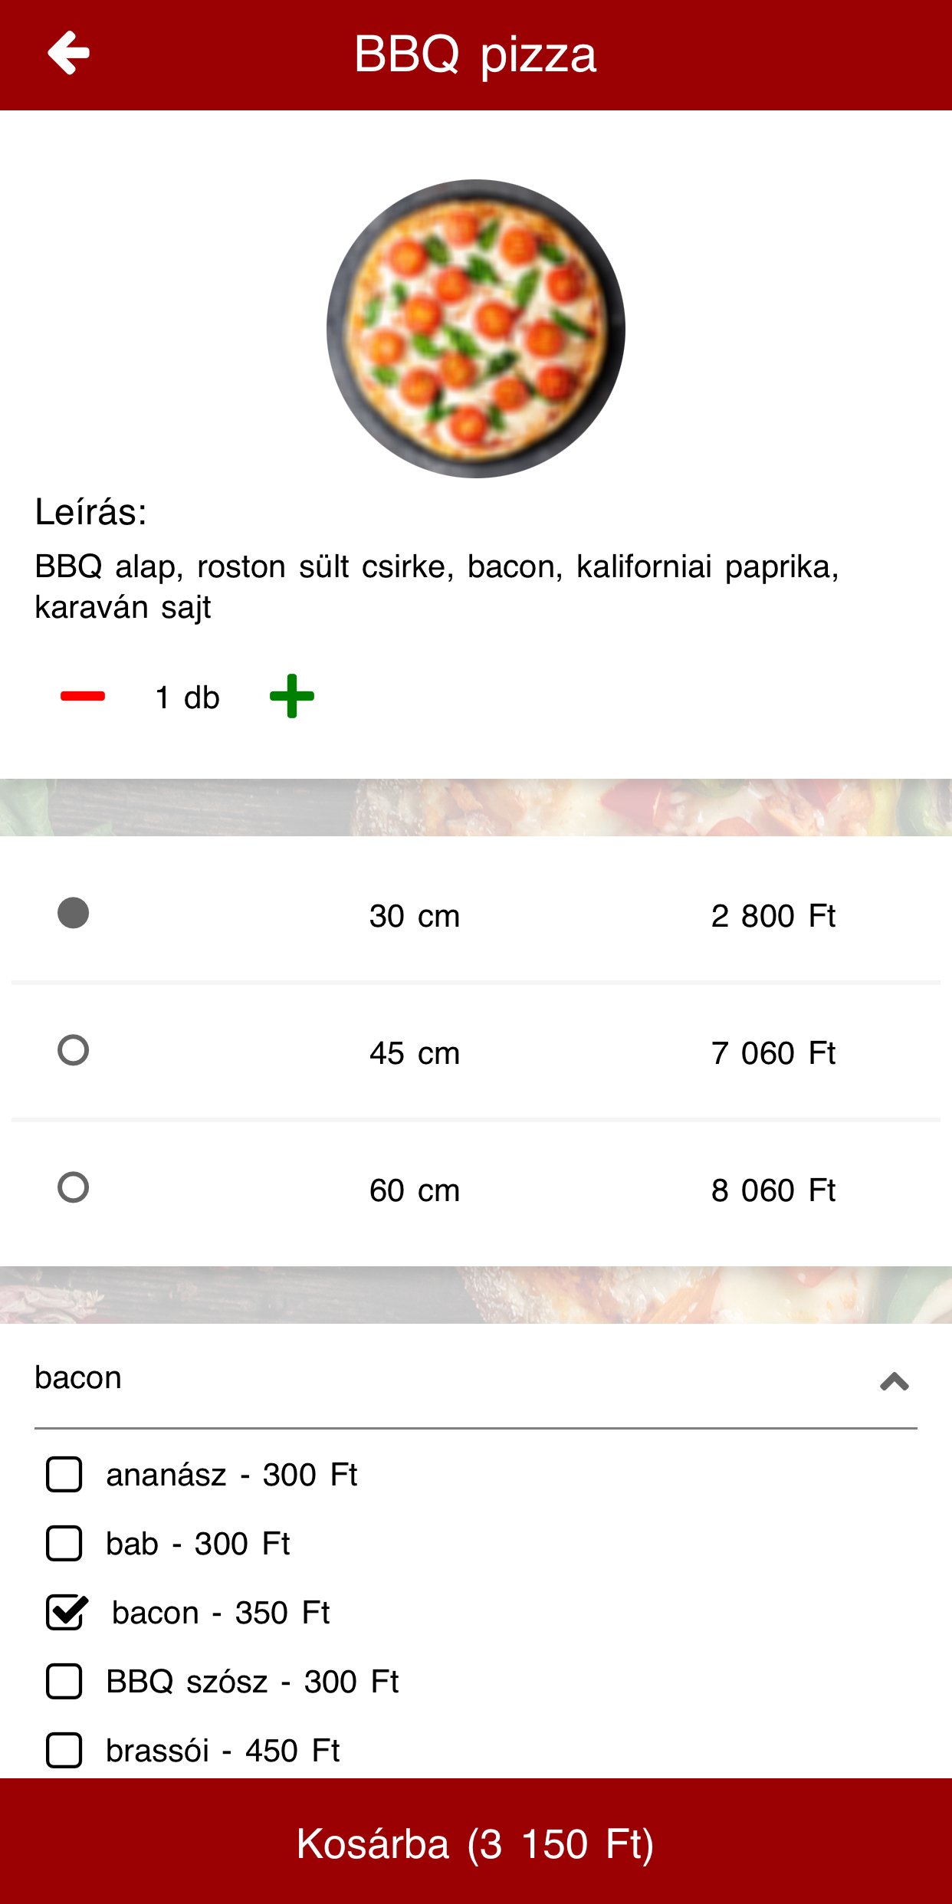Click the 1 db quantity label

pos(187,698)
